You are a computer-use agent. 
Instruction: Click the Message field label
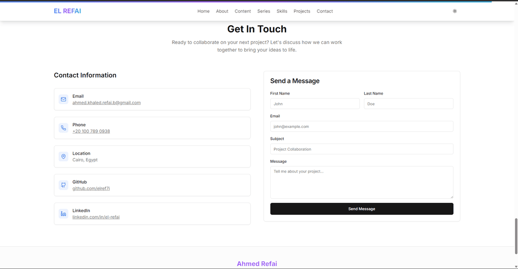(278, 161)
